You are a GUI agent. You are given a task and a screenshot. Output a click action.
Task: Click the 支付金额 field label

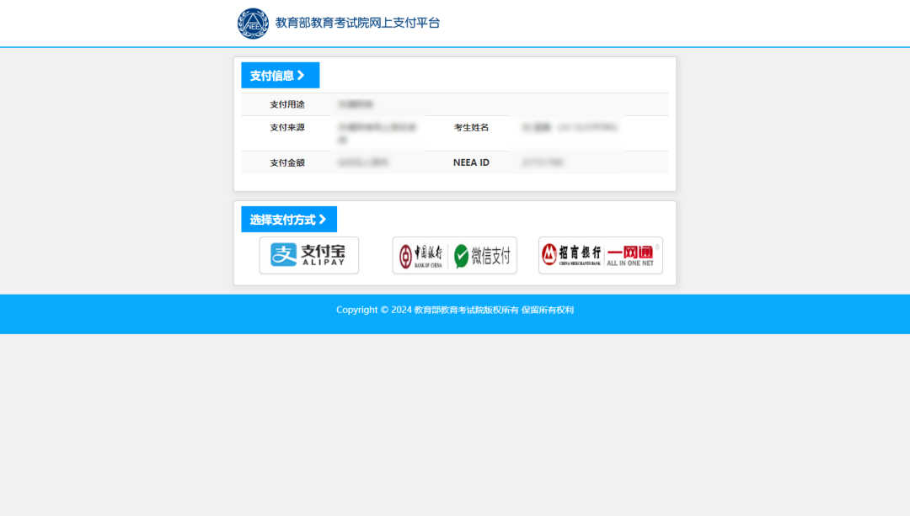287,162
